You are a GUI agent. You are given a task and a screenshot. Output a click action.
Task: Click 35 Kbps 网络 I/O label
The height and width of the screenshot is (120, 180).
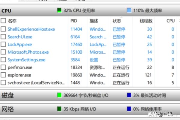pyautogui.click(x=80, y=109)
